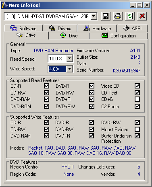The width and height of the screenshot is (152, 187).
Task: Click firmware version A101
Action: pyautogui.click(x=135, y=51)
